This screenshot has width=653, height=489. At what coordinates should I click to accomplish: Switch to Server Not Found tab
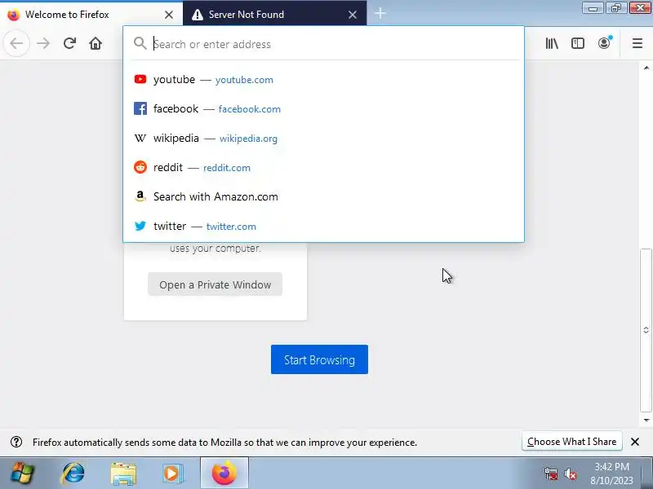tap(275, 14)
